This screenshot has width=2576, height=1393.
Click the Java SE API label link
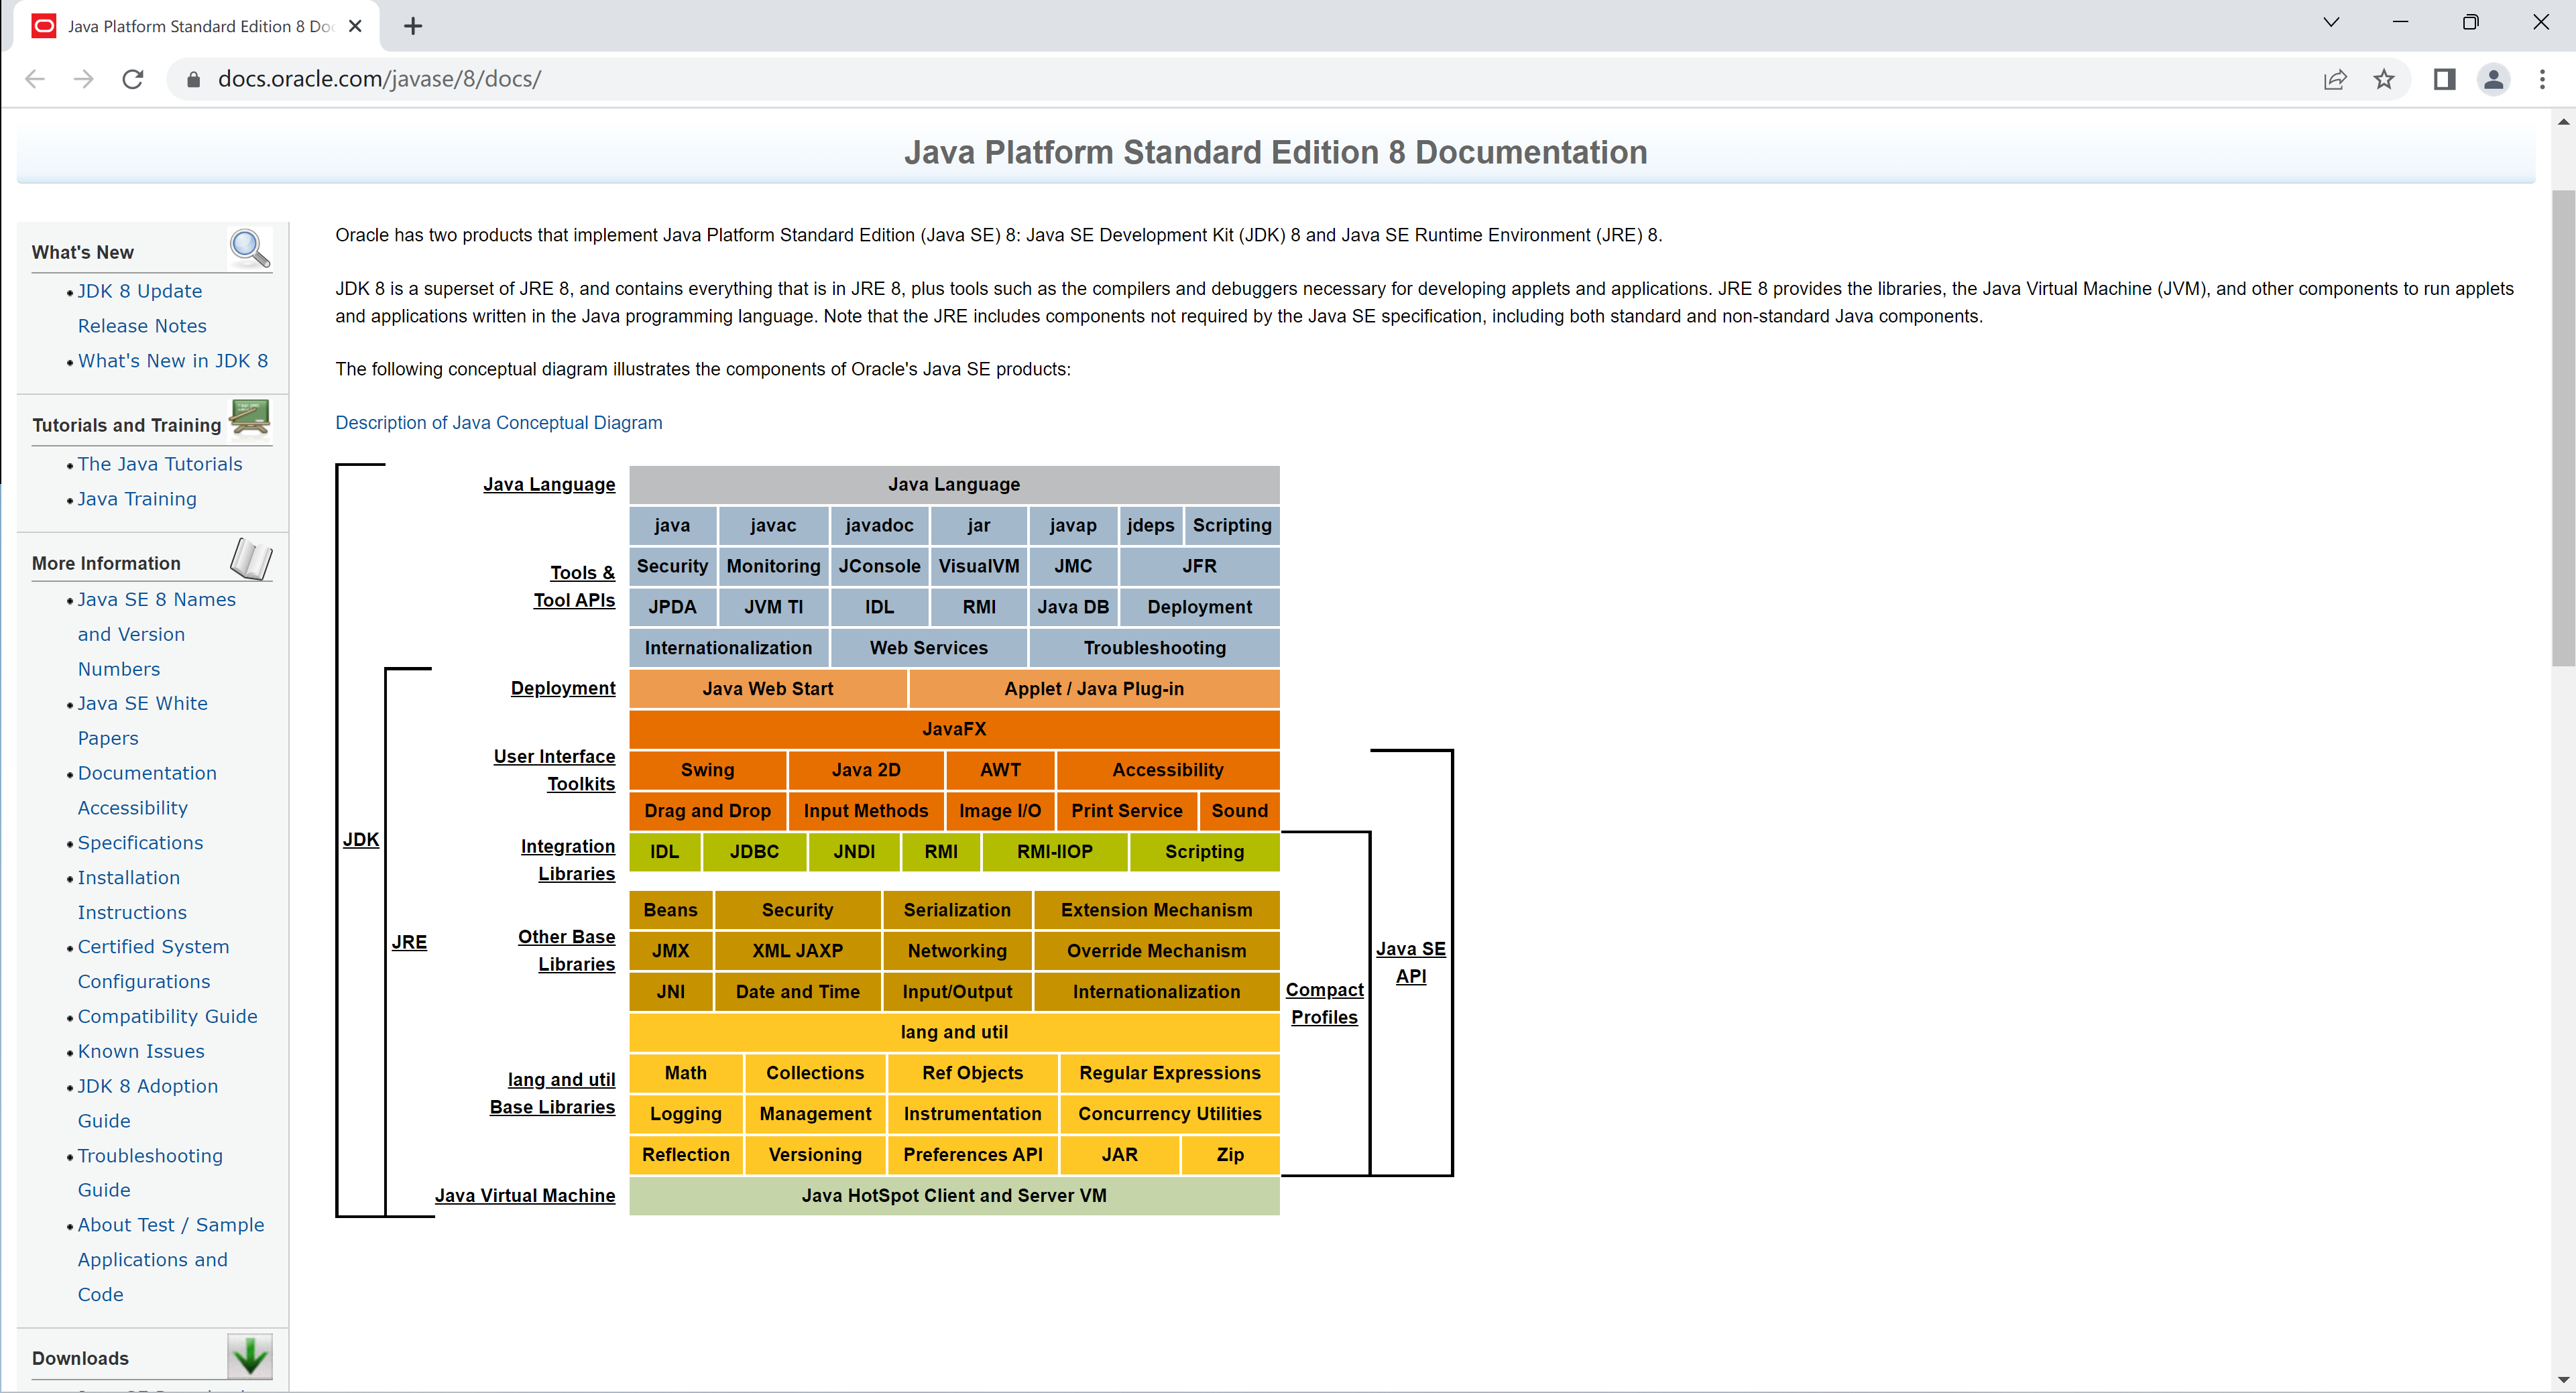coord(1411,963)
